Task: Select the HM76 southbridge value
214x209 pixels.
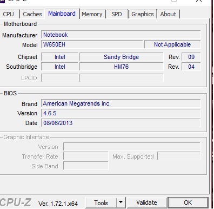Action: pos(122,67)
